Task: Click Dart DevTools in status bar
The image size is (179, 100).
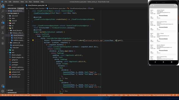Action: pos(133,95)
